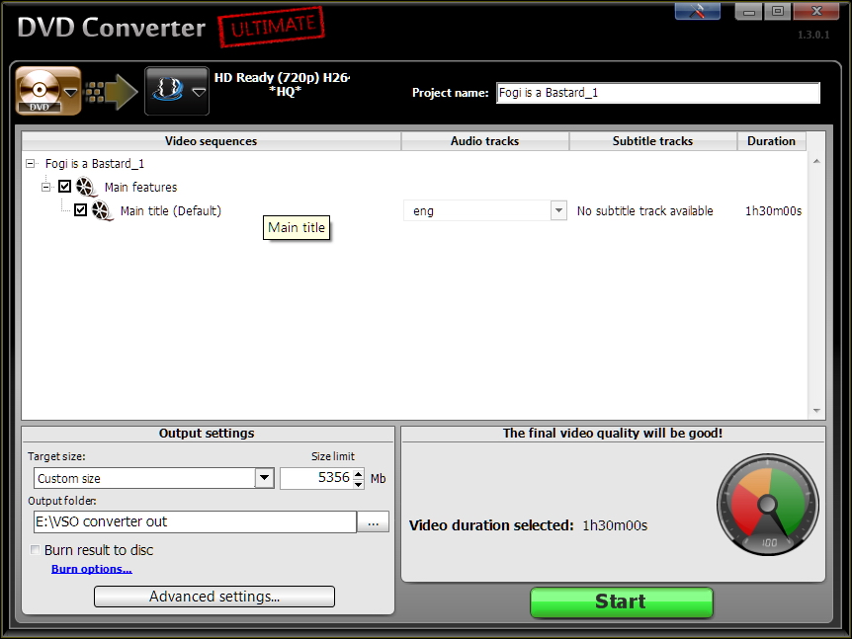Viewport: 852px width, 639px height.
Task: Select the Main features tree row
Action: (x=140, y=188)
